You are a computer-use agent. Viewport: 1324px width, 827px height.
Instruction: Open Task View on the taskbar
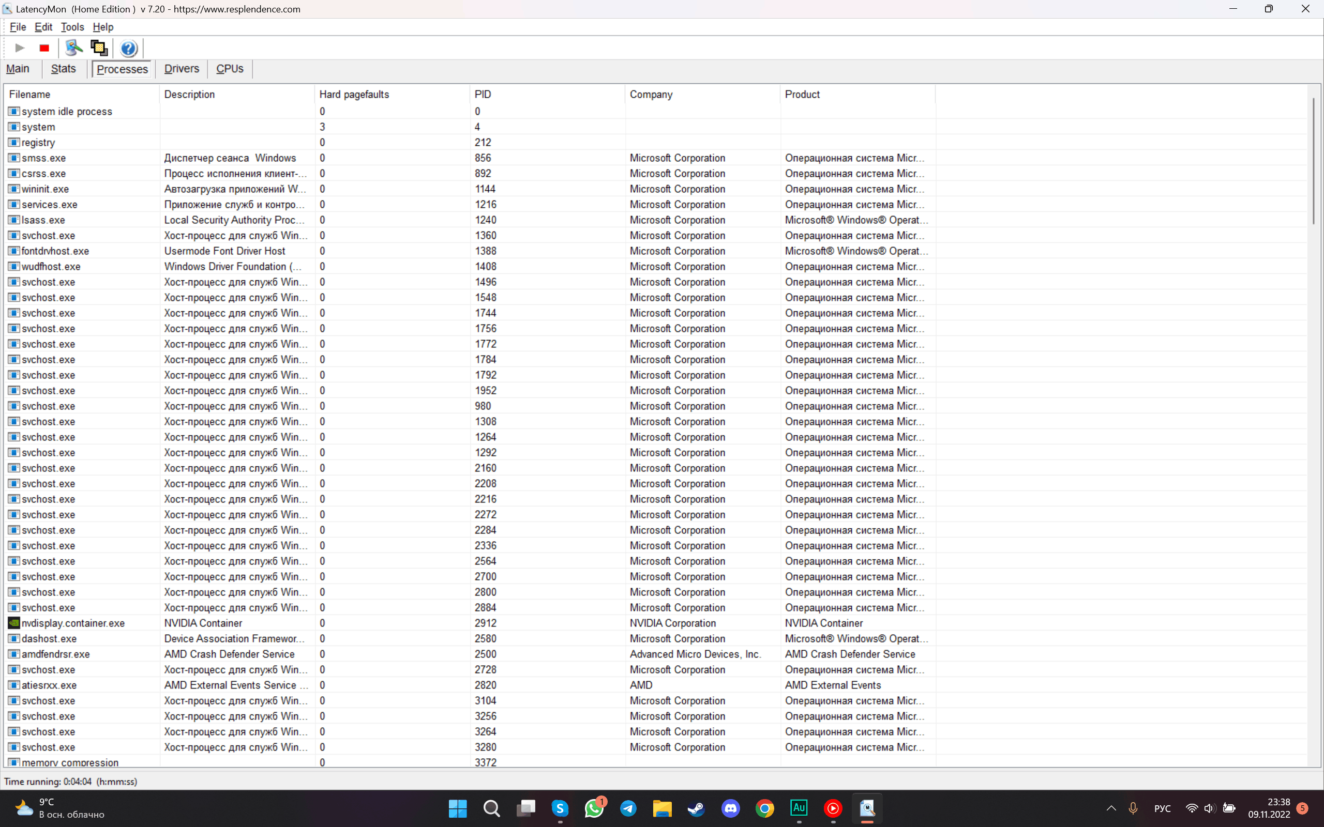coord(526,808)
